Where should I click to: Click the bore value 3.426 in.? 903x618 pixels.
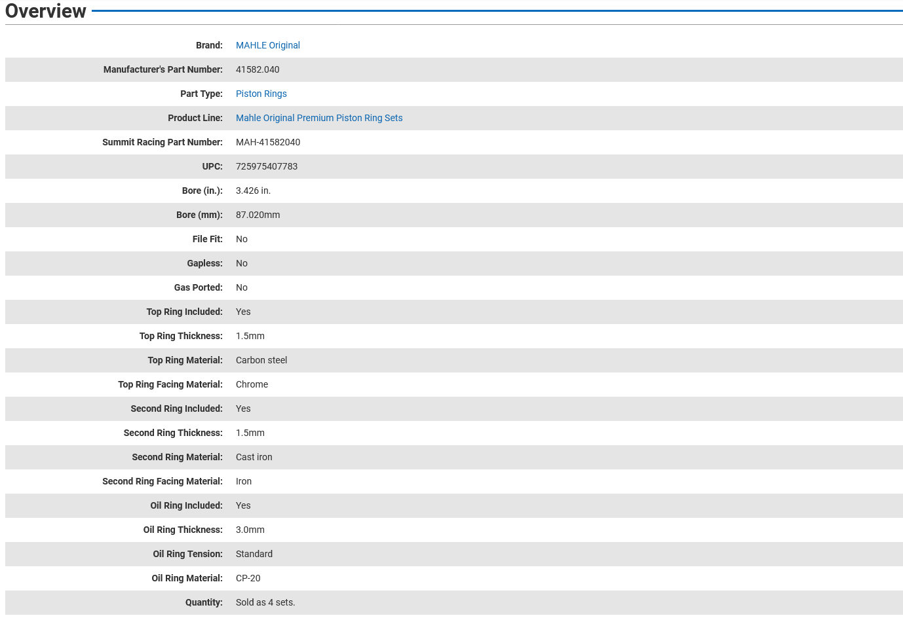coord(253,191)
